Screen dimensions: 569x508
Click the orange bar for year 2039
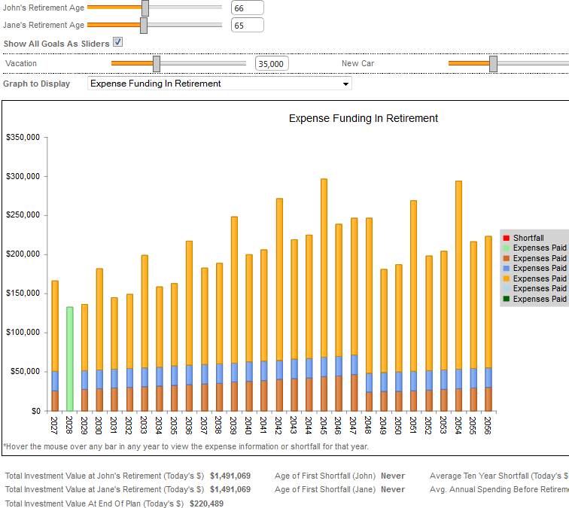click(234, 290)
